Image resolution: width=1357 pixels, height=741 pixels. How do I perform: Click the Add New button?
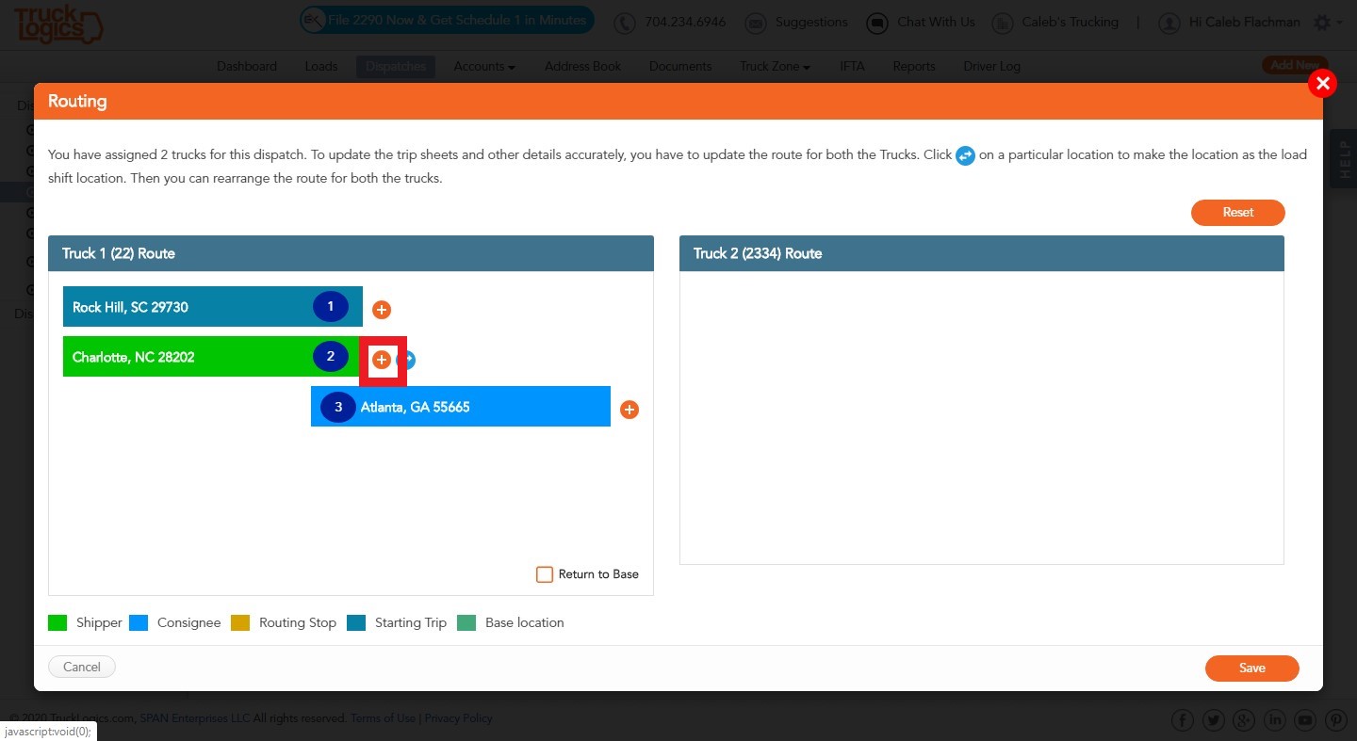click(1295, 65)
